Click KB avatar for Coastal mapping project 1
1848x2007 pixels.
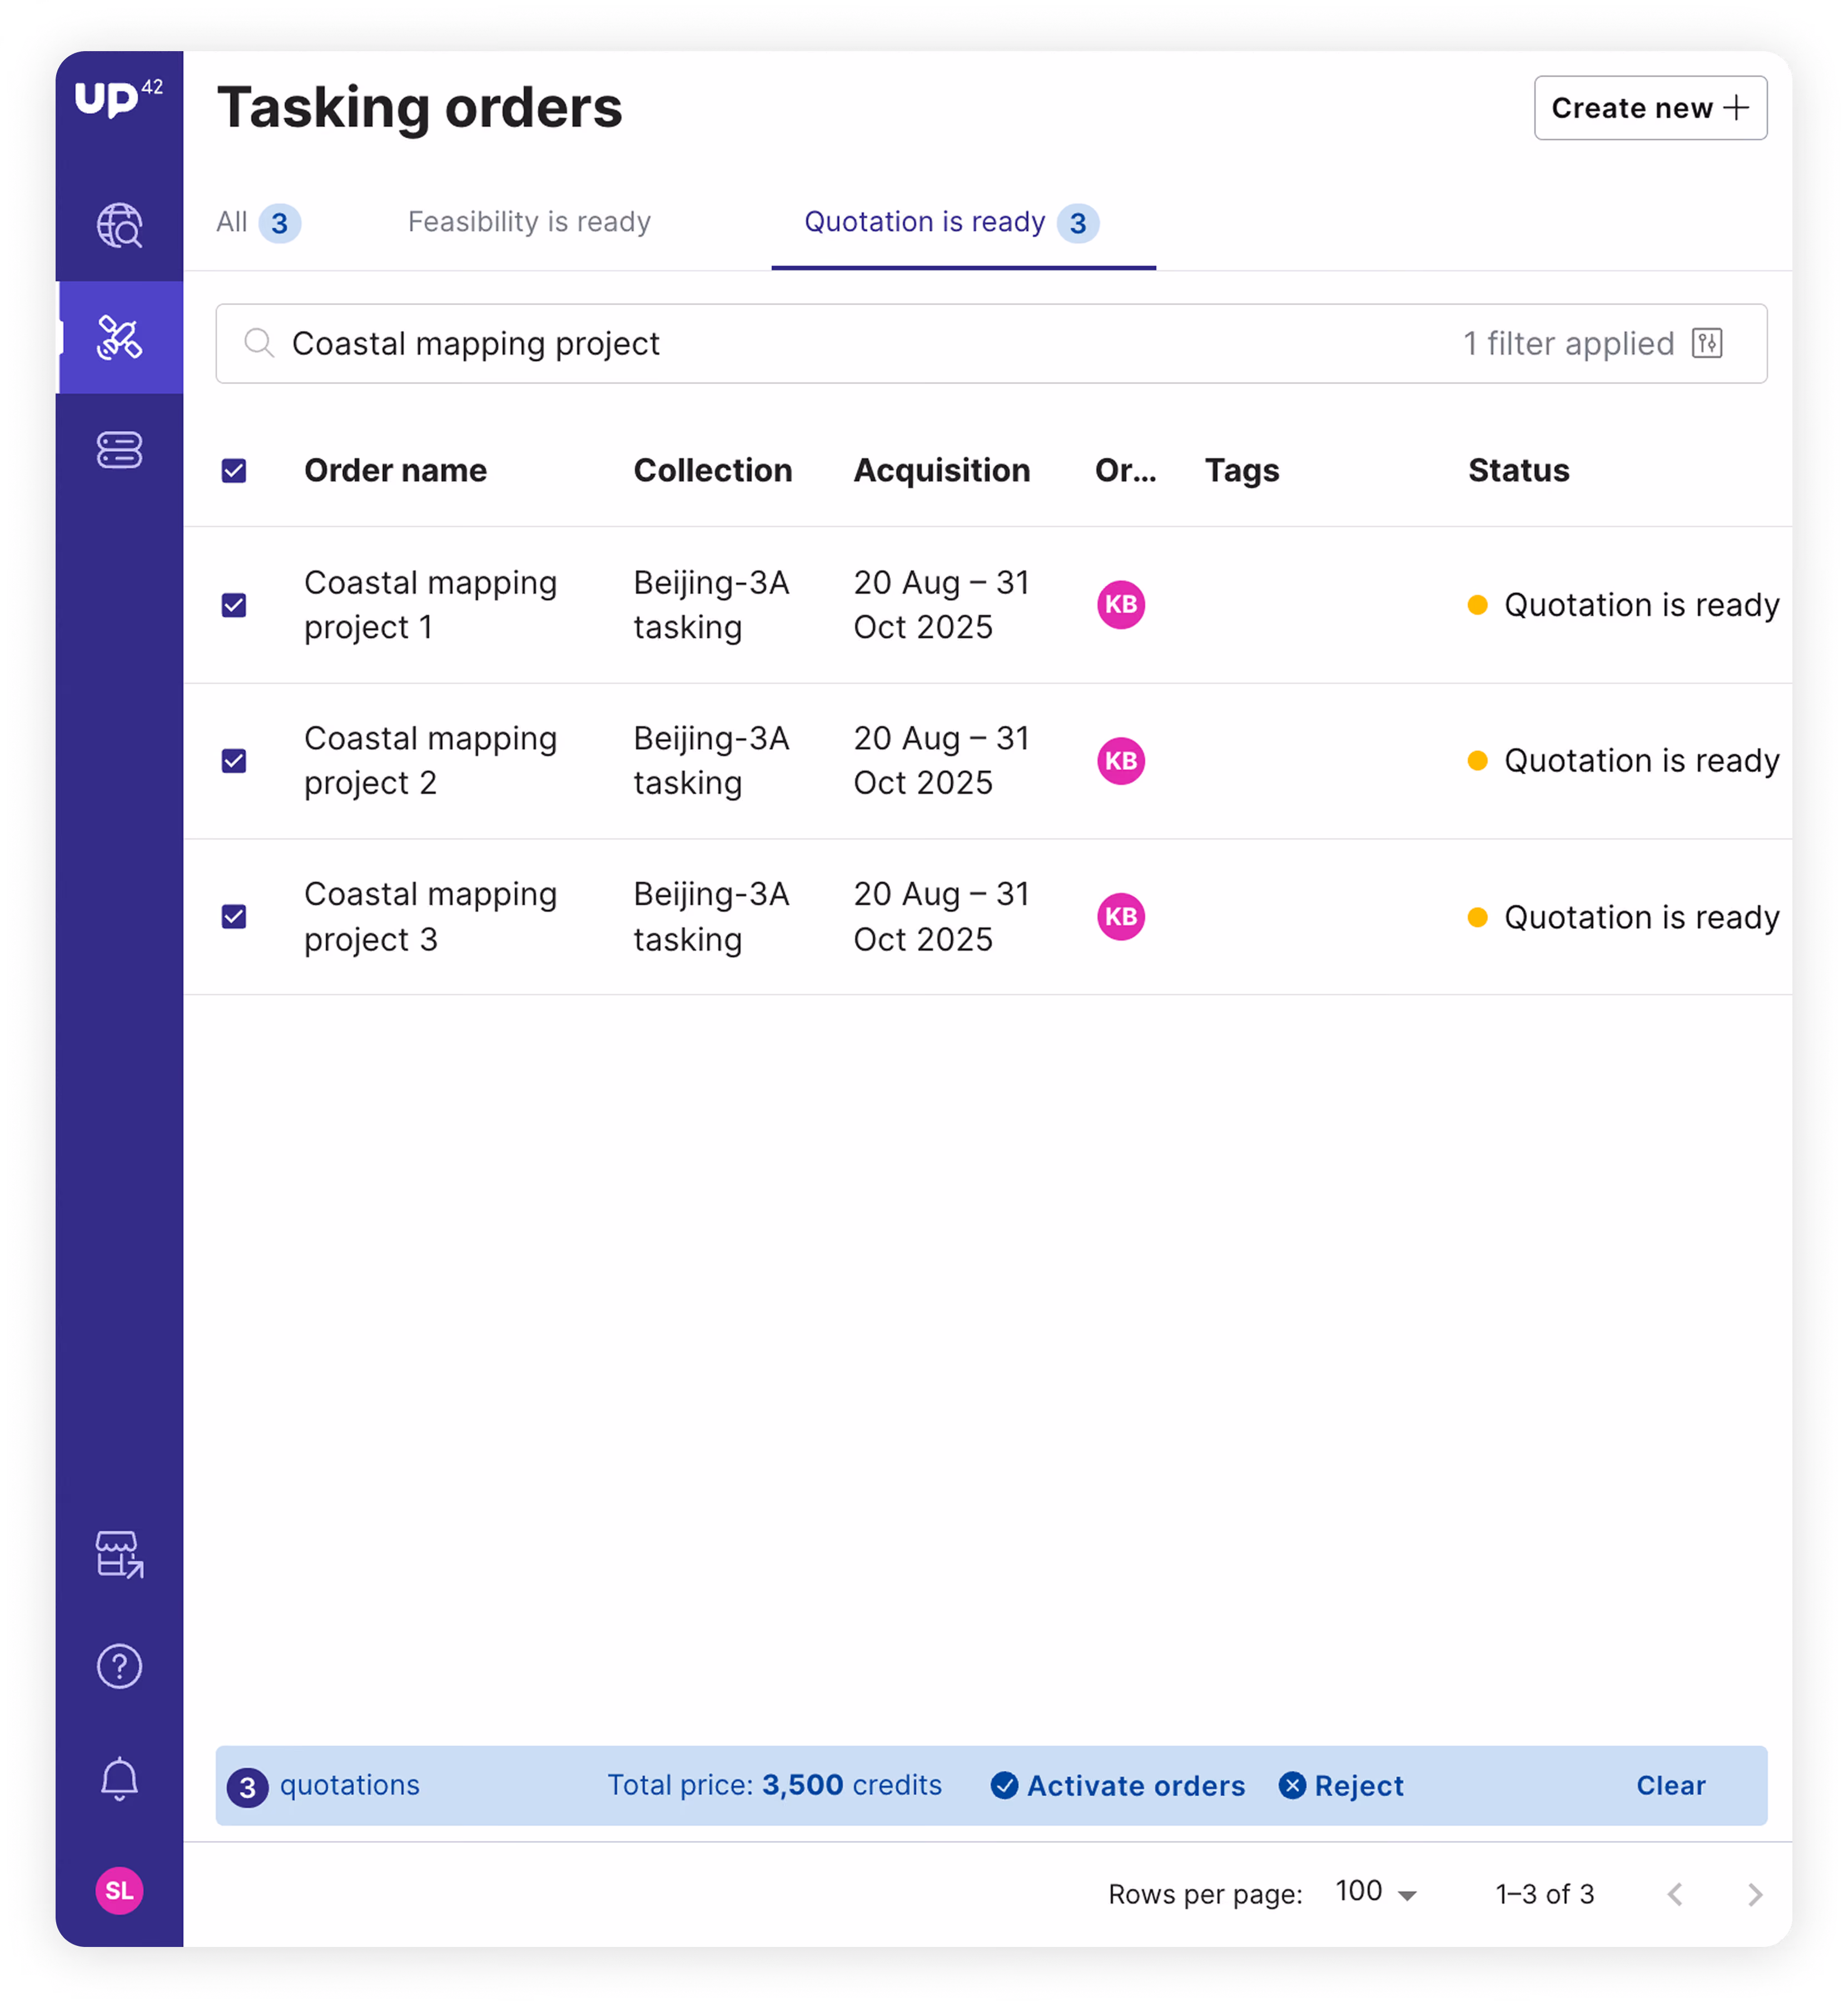coord(1121,605)
